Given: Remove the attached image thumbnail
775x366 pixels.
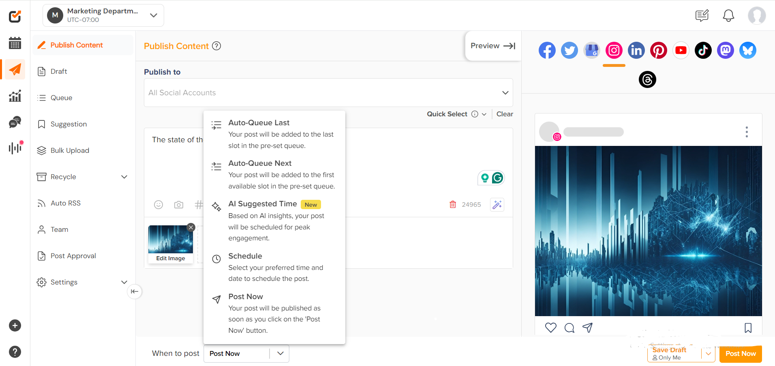Looking at the screenshot, I should [191, 227].
